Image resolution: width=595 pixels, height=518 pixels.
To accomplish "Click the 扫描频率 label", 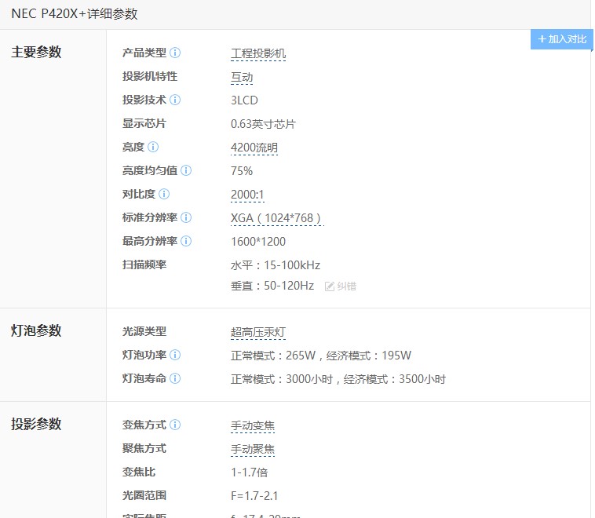I will (144, 264).
